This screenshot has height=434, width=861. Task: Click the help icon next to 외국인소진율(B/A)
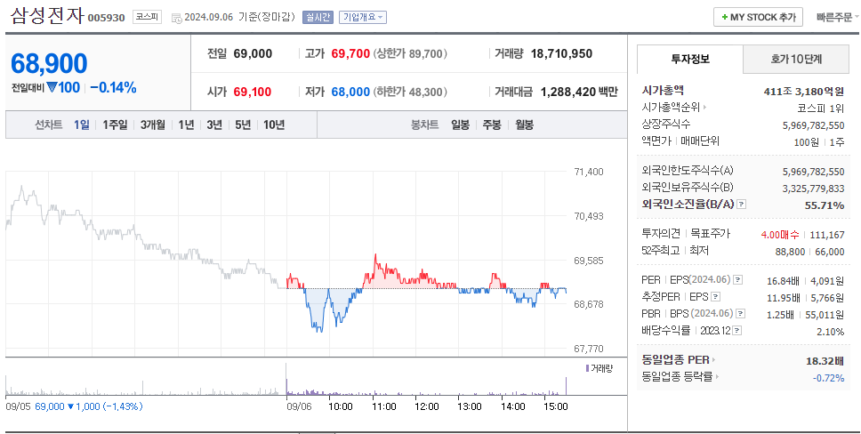[741, 205]
